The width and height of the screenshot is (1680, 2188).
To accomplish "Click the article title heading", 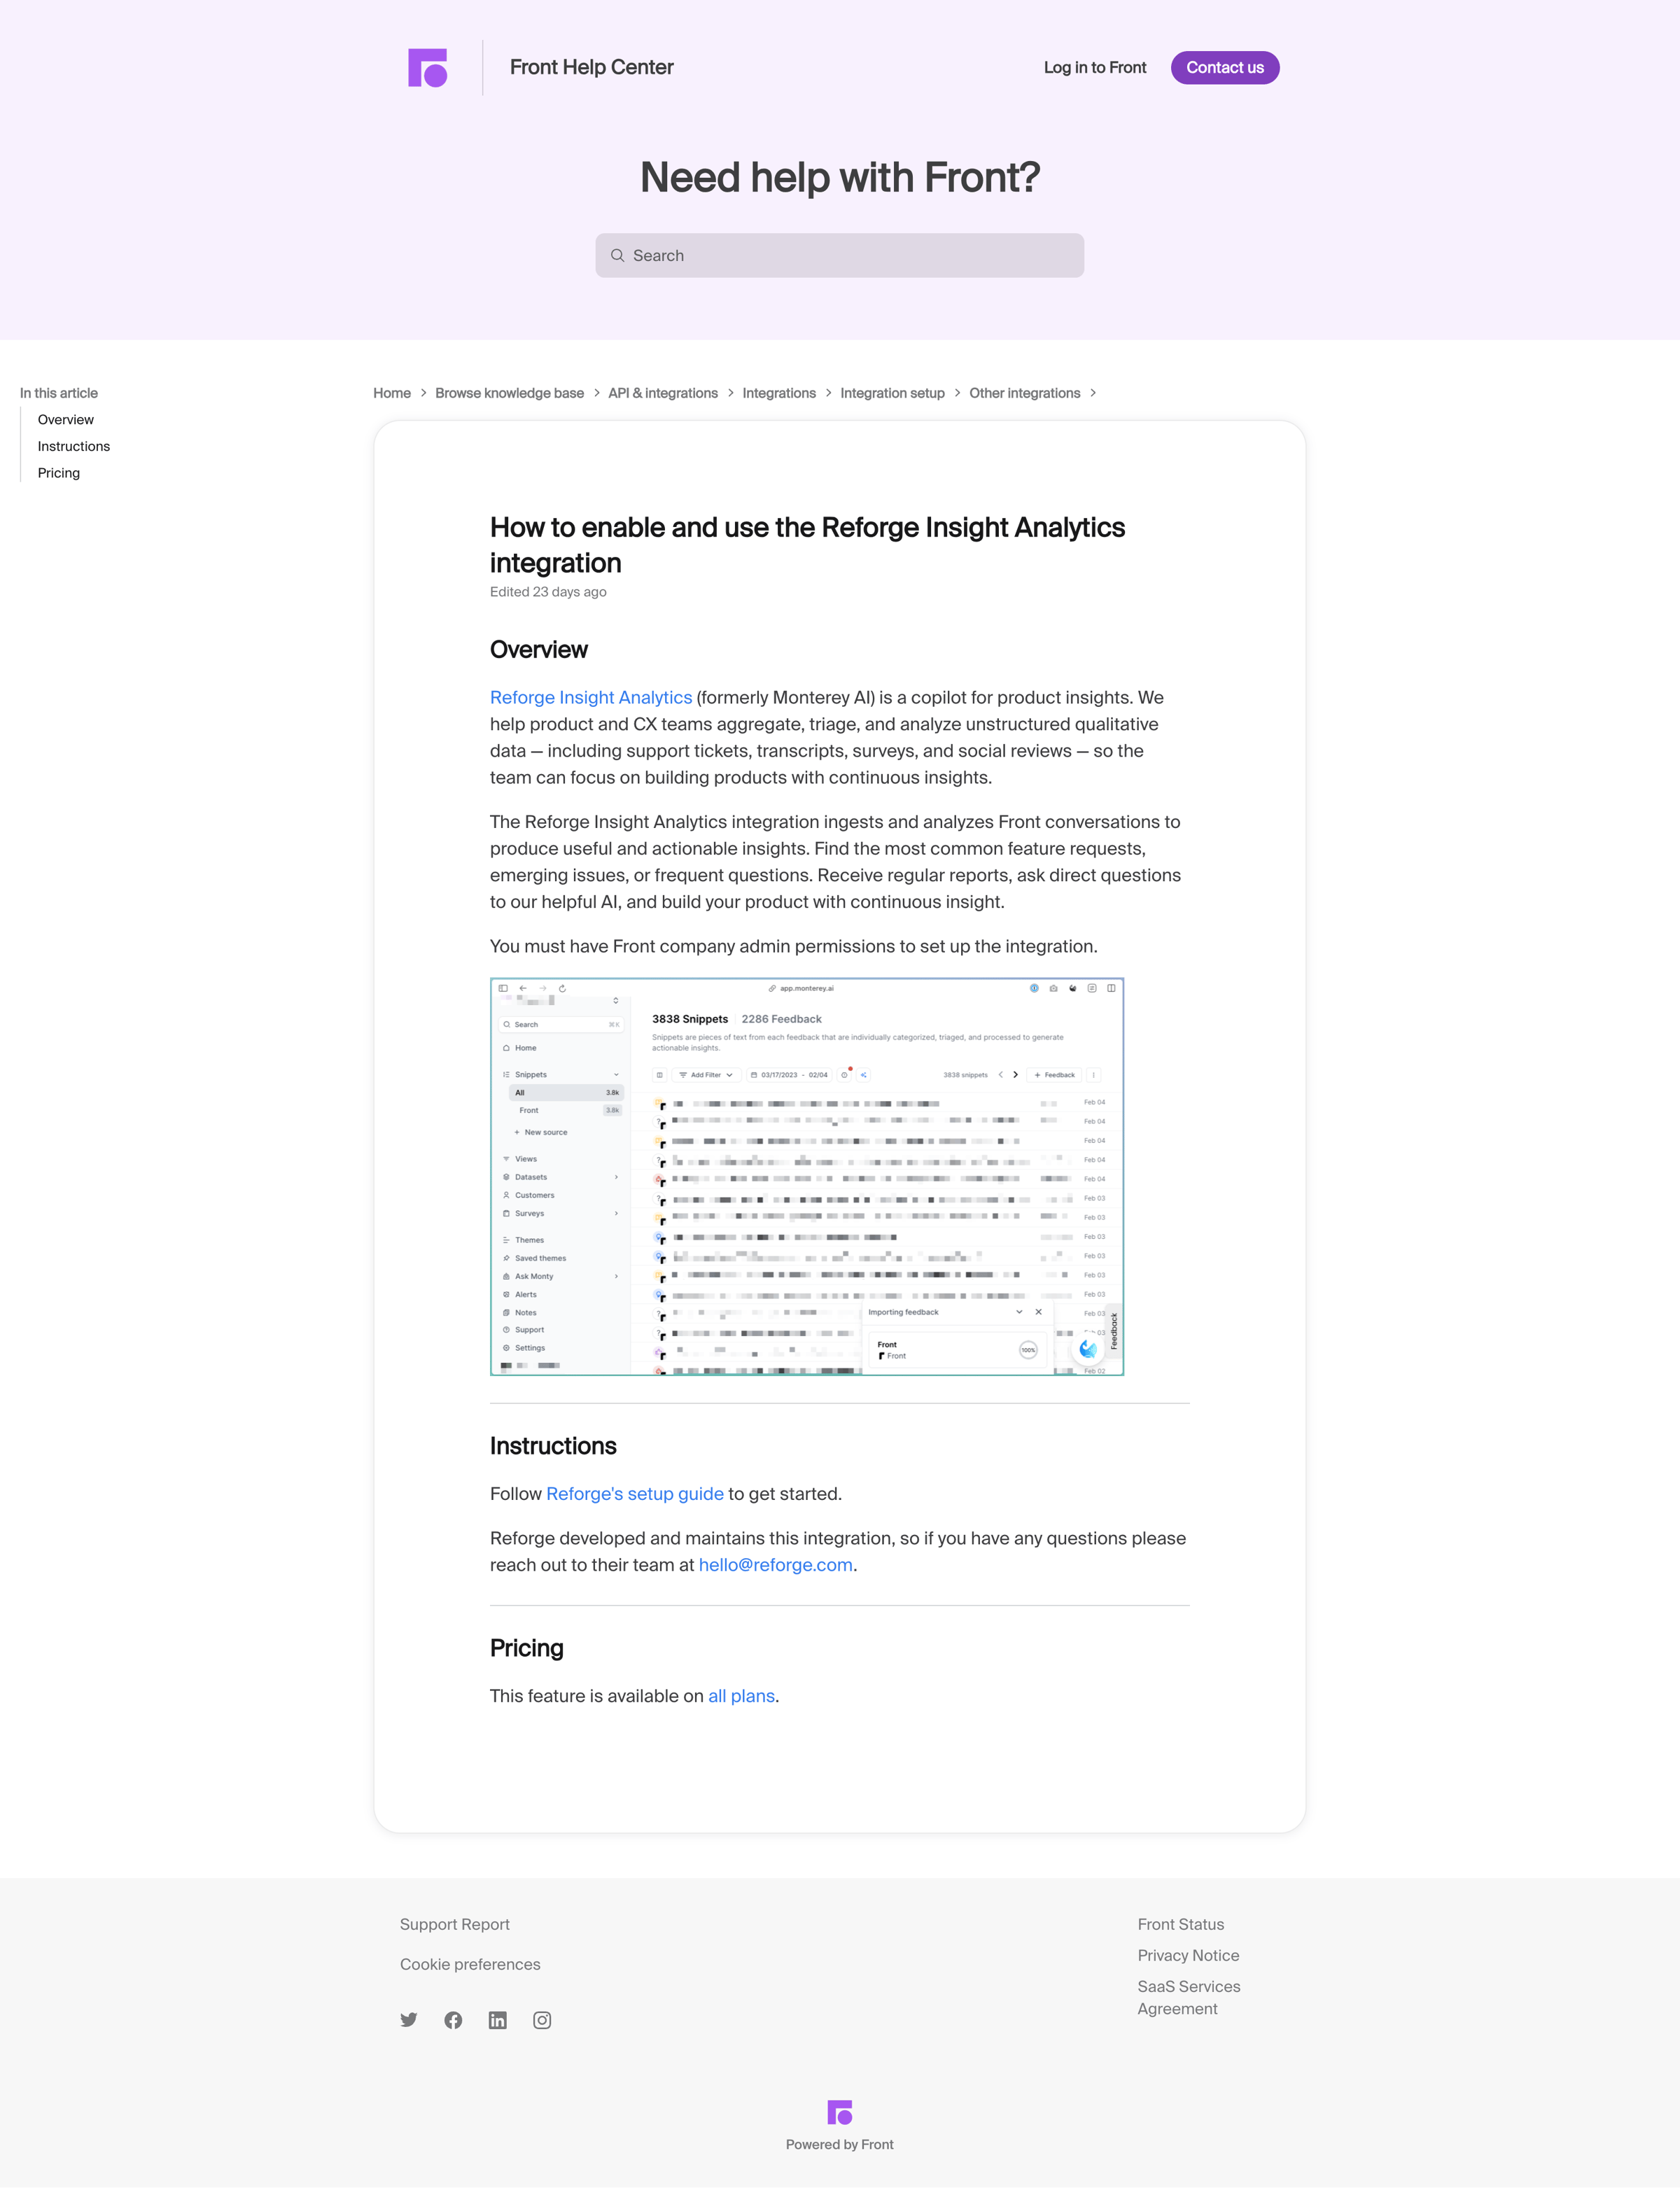I will 807,545.
